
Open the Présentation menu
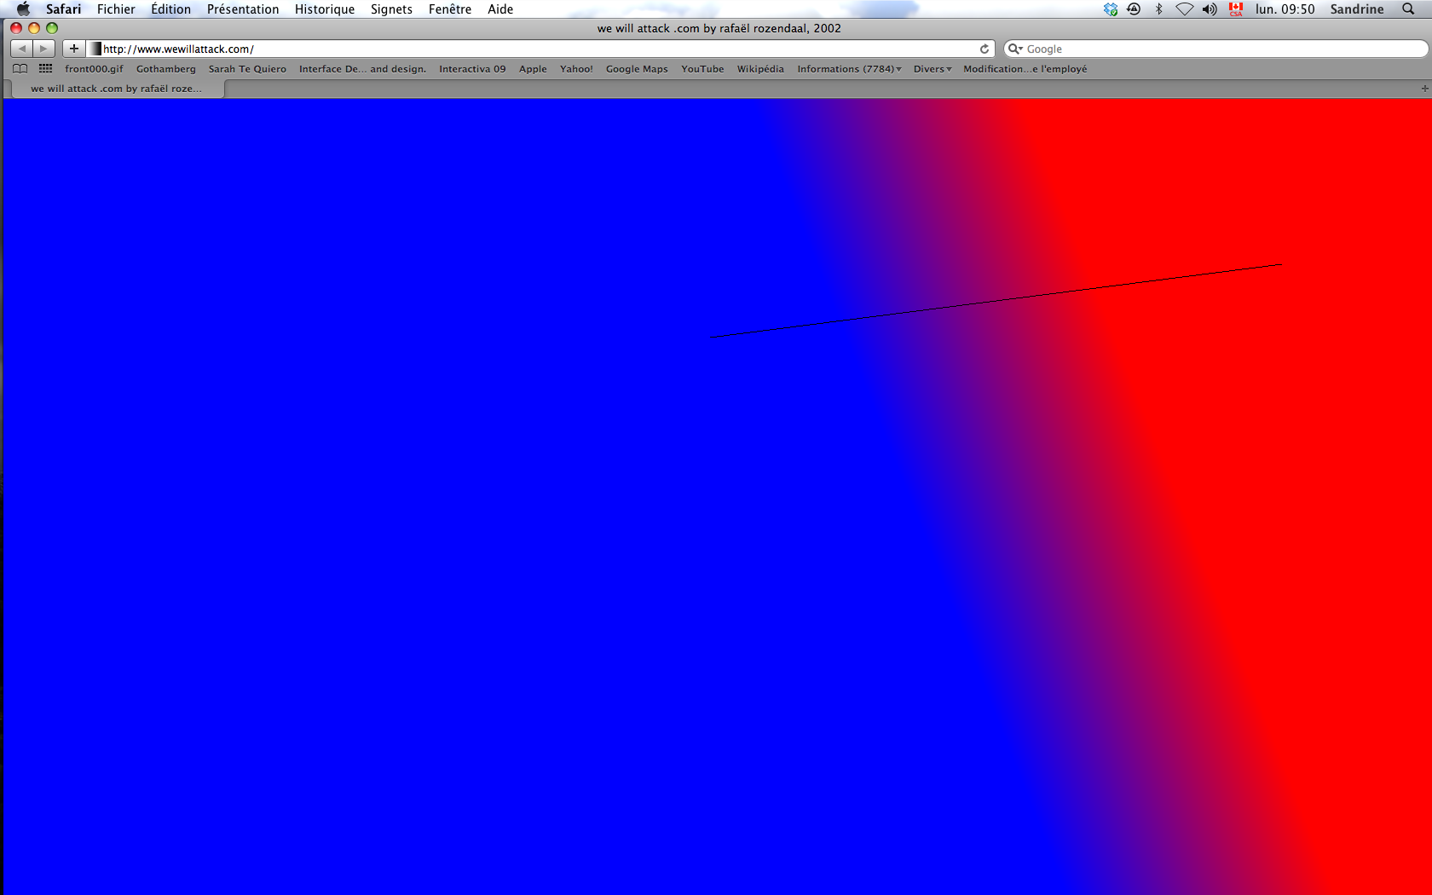[x=243, y=9]
